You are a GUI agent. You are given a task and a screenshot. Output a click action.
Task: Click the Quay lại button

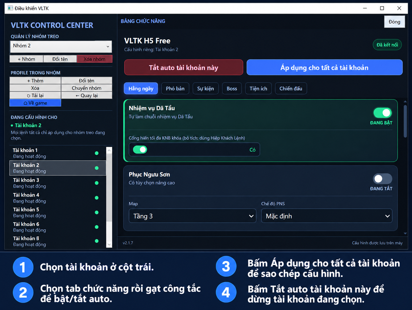(x=87, y=96)
